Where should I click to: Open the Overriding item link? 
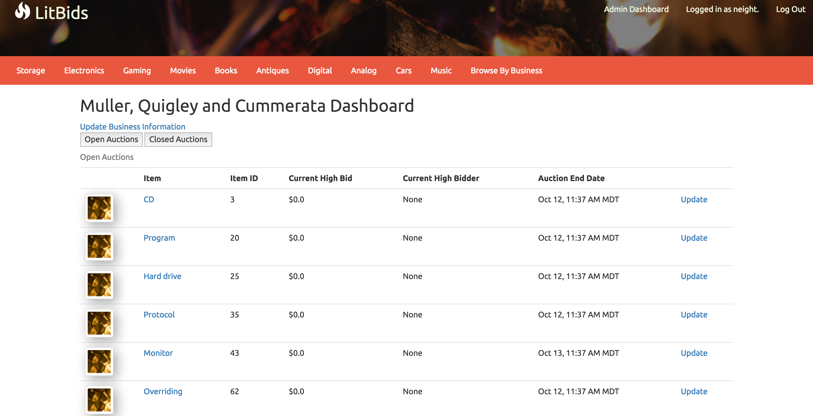(x=163, y=391)
